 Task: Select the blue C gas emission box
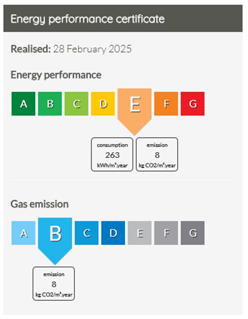tap(87, 233)
